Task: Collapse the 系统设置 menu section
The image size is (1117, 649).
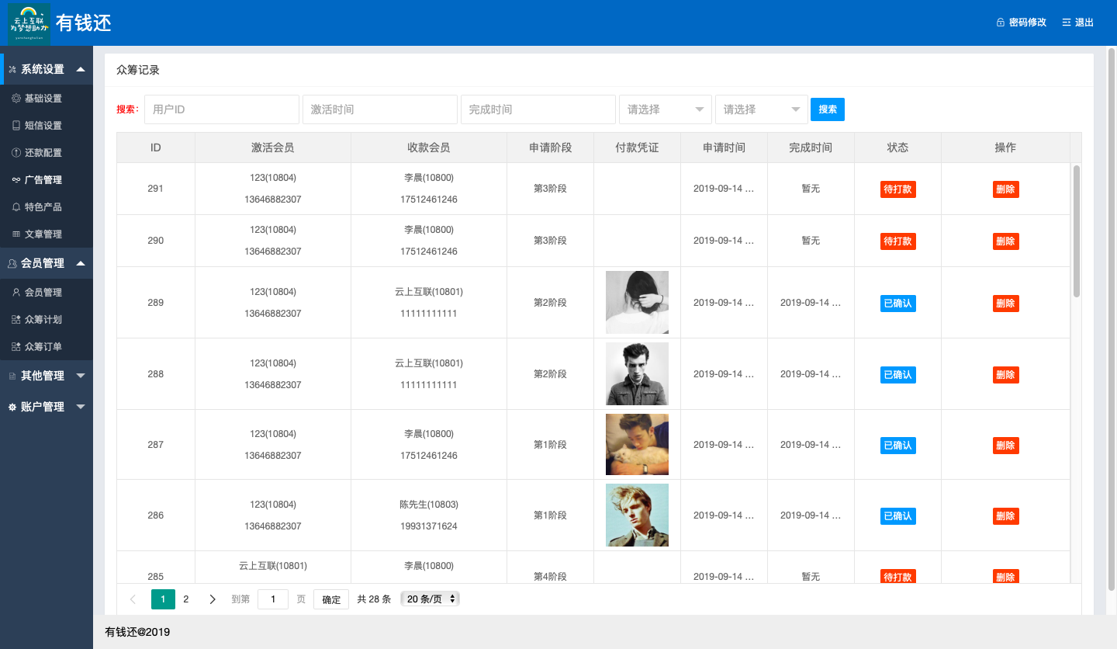Action: tap(81, 69)
